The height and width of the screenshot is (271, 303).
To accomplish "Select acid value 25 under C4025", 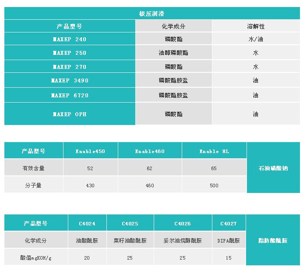I will tap(130, 257).
